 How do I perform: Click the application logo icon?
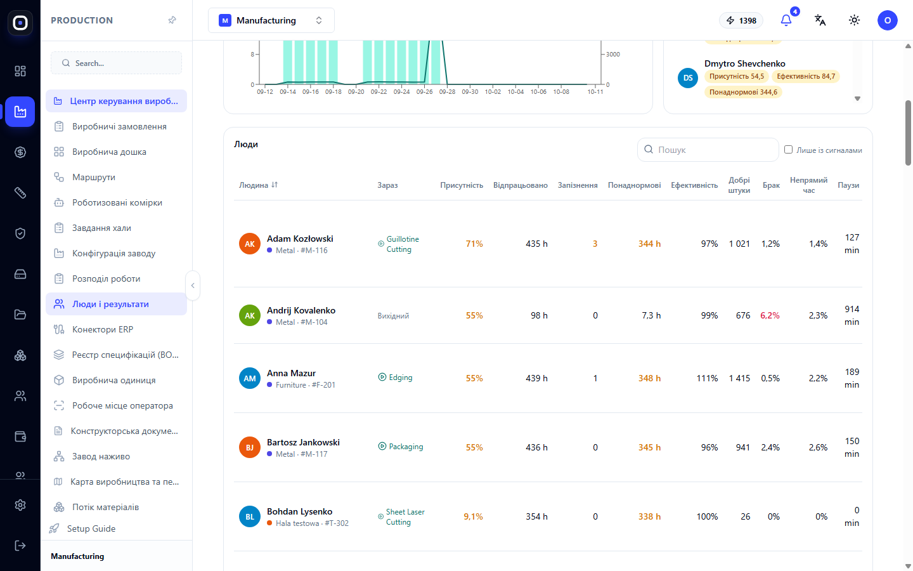20,23
